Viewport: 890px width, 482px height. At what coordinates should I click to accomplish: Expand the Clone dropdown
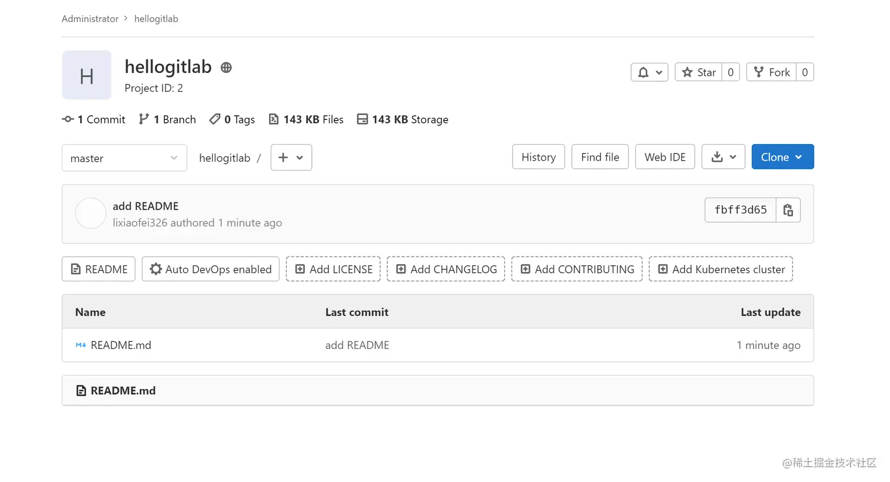point(782,157)
